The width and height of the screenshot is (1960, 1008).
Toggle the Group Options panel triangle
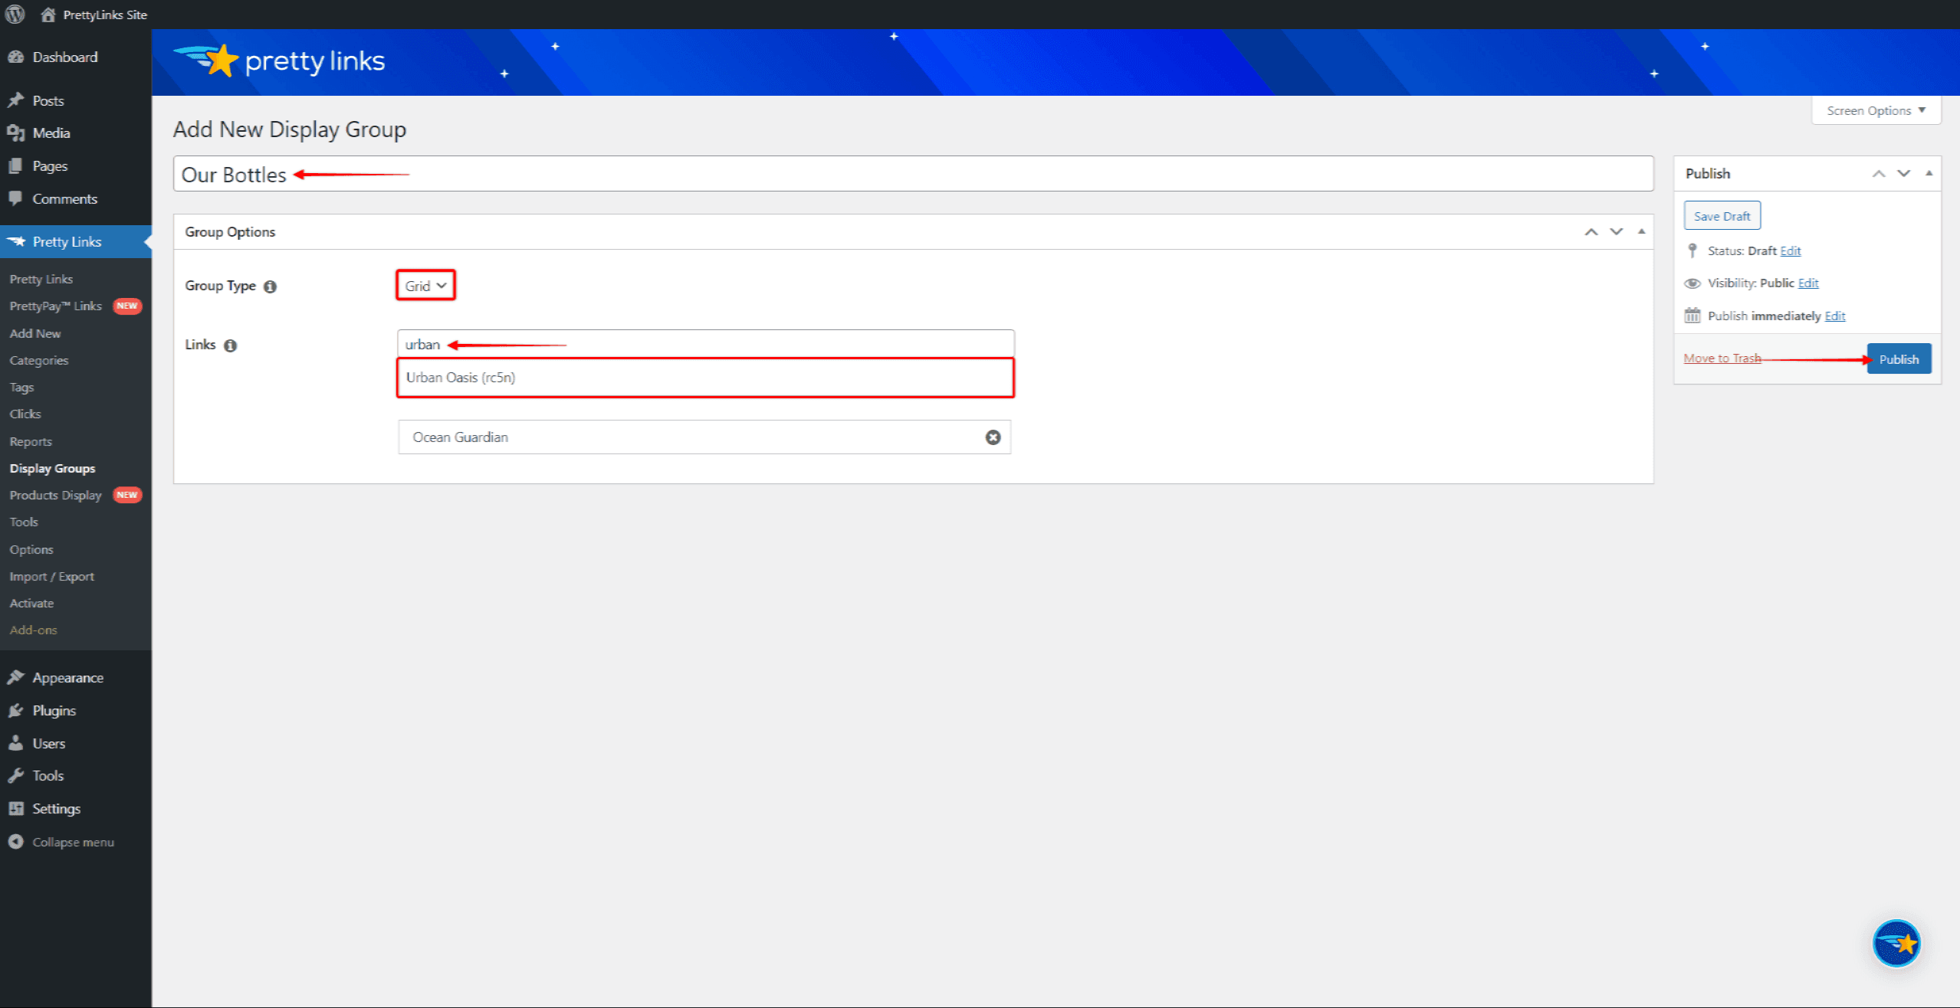pyautogui.click(x=1641, y=231)
